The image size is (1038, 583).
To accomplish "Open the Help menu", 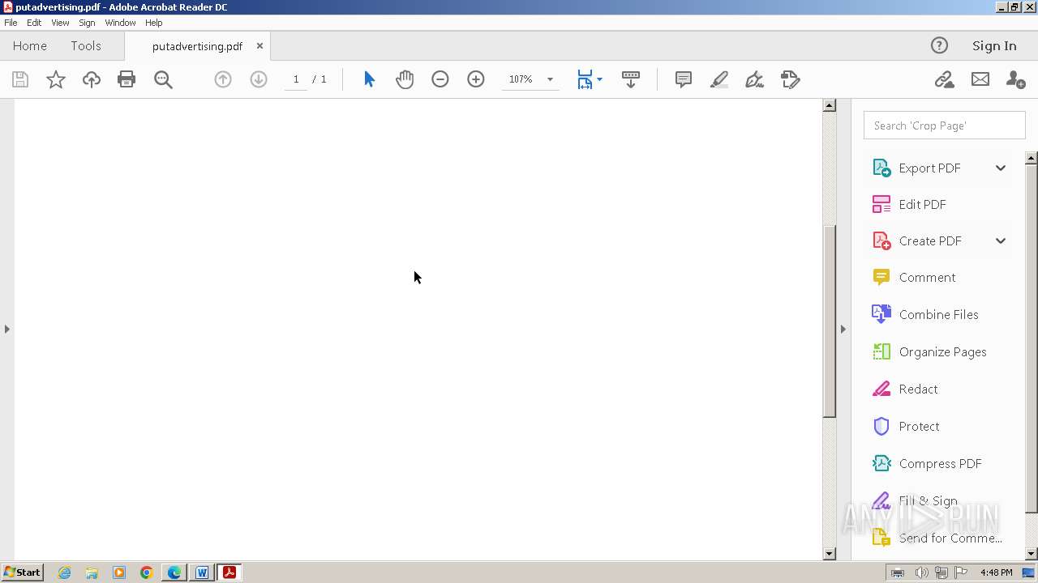I will (x=153, y=23).
